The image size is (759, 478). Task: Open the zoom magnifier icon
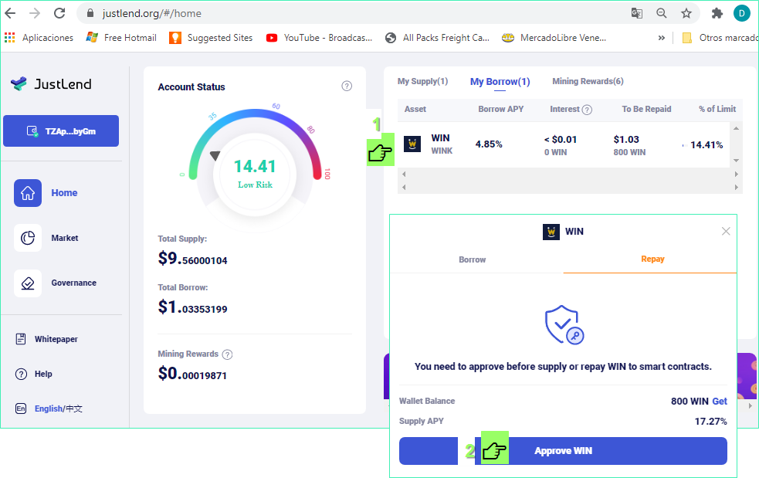point(661,13)
